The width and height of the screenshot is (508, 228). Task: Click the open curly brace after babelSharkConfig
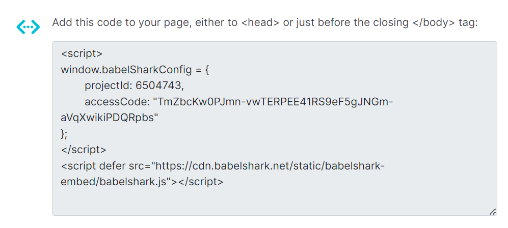207,69
